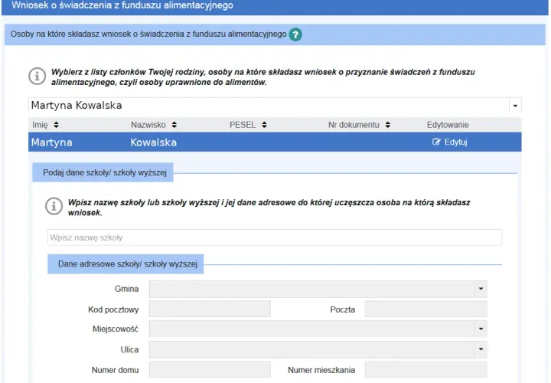Viewport: 551px width, 383px height.
Task: Sort table by PESEL column arrows
Action: click(264, 125)
